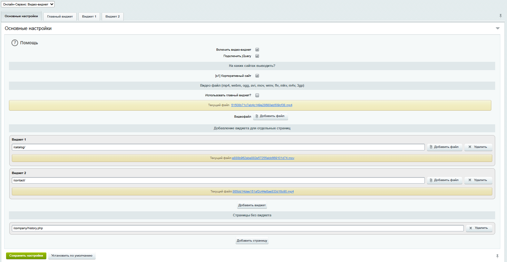Open the Онлайн-Сервис: Видео-виджет dropdown

coord(28,4)
